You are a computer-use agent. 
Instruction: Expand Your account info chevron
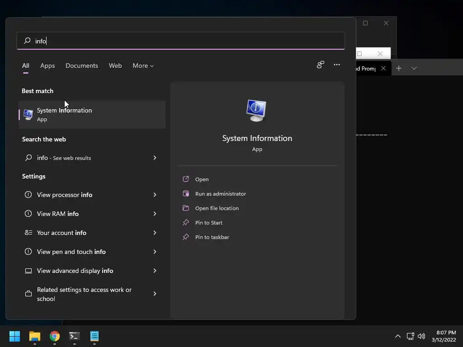pyautogui.click(x=155, y=233)
